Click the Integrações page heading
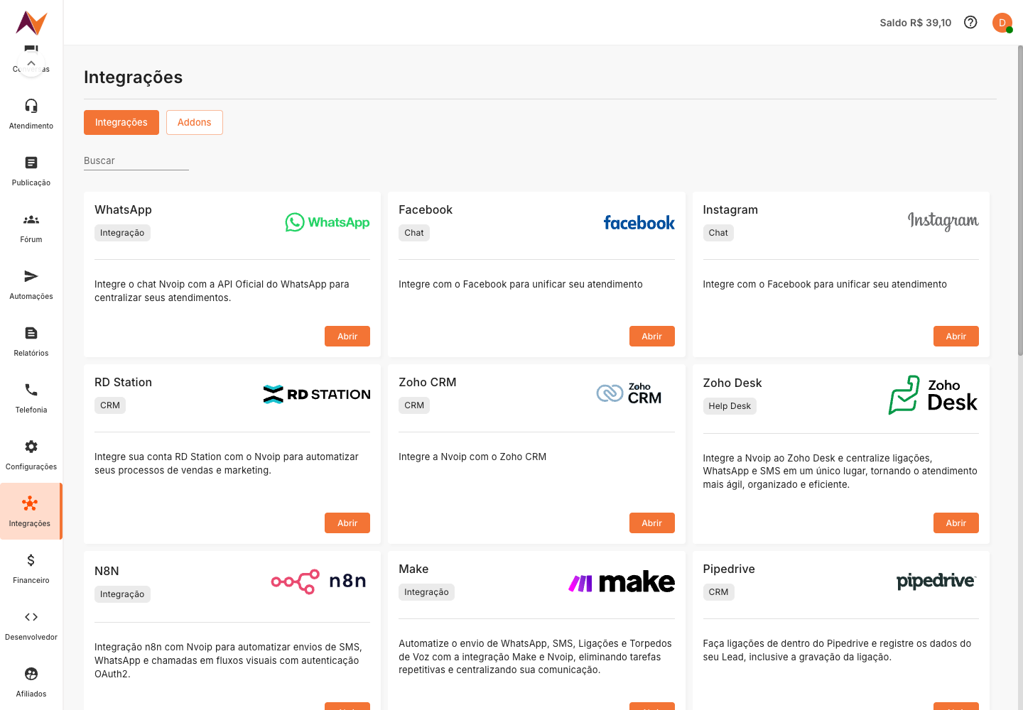The height and width of the screenshot is (710, 1023). (133, 77)
